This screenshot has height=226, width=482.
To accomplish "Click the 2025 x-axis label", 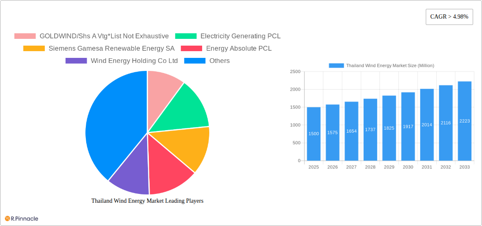I will click(x=314, y=167).
